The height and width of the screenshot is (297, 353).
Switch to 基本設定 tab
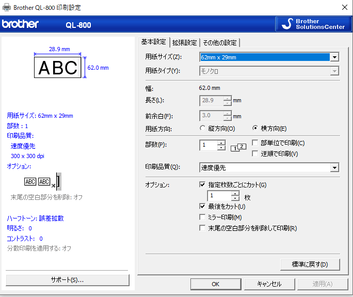coord(154,42)
